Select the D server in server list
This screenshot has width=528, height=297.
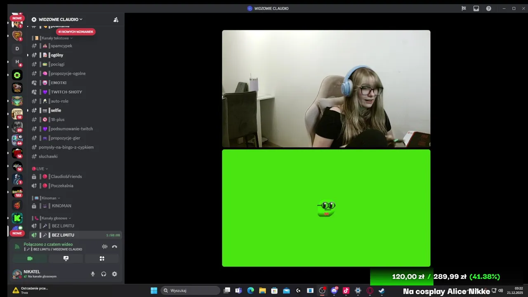tap(17, 49)
